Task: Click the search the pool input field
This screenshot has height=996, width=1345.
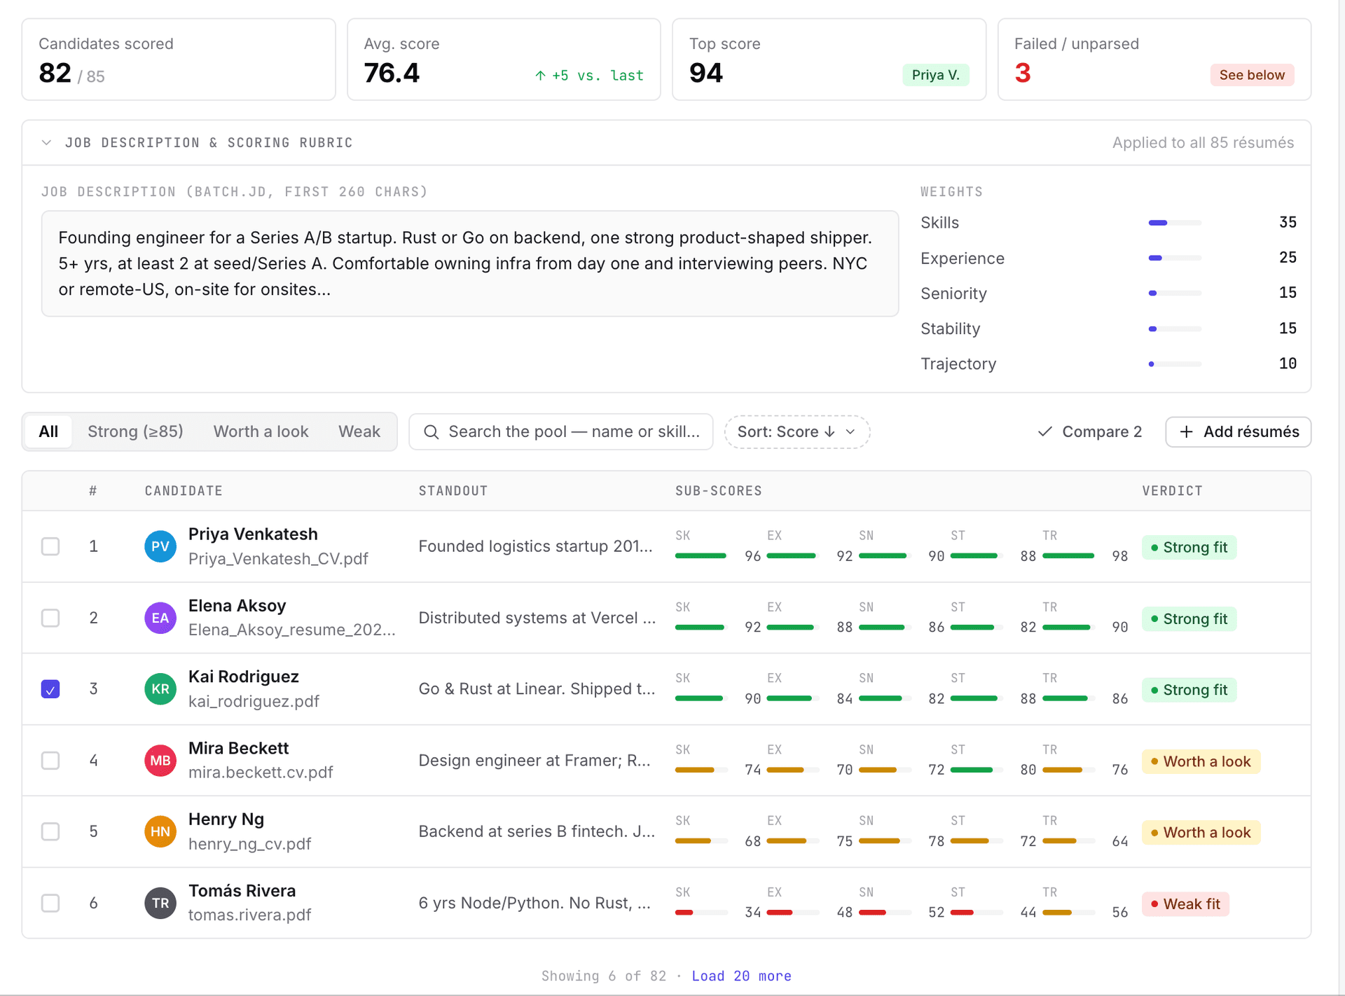Action: (561, 432)
